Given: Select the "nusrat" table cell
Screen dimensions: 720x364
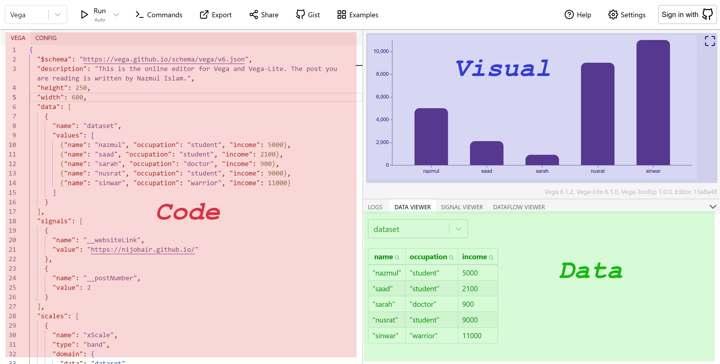Looking at the screenshot, I should [x=387, y=320].
